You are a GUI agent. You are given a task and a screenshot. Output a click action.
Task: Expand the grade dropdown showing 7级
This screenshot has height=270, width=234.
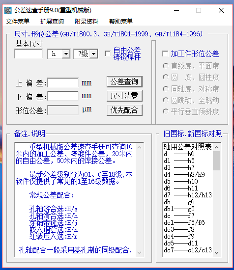[x=93, y=54]
